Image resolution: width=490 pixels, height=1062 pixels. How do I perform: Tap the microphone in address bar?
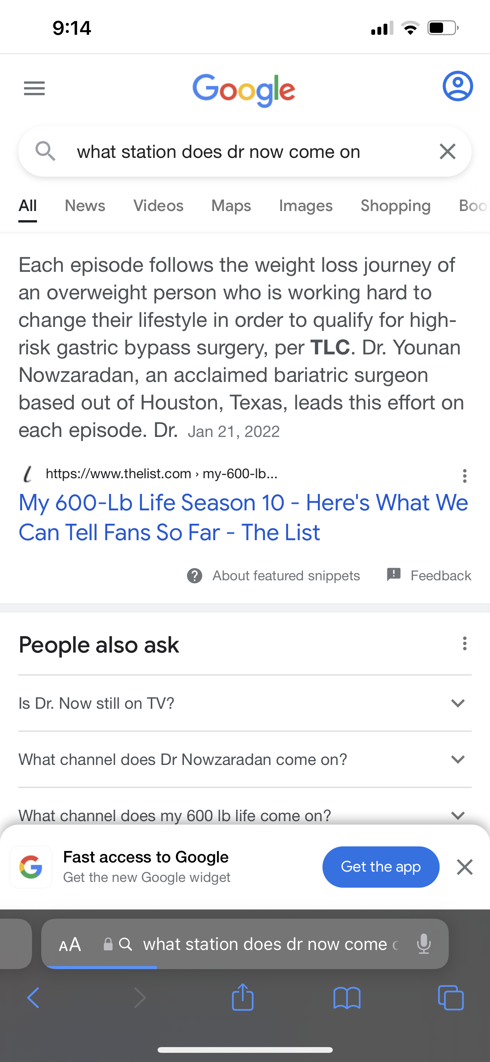click(423, 944)
